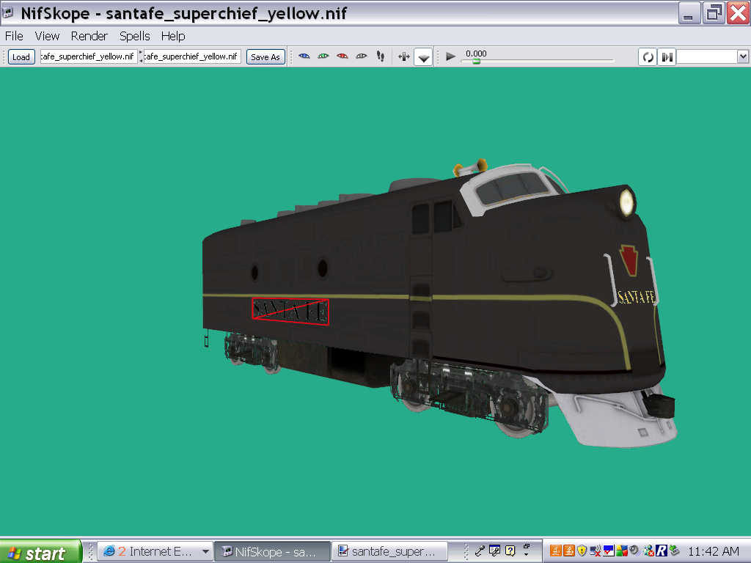Open the File menu
The height and width of the screenshot is (563, 751).
click(x=14, y=36)
